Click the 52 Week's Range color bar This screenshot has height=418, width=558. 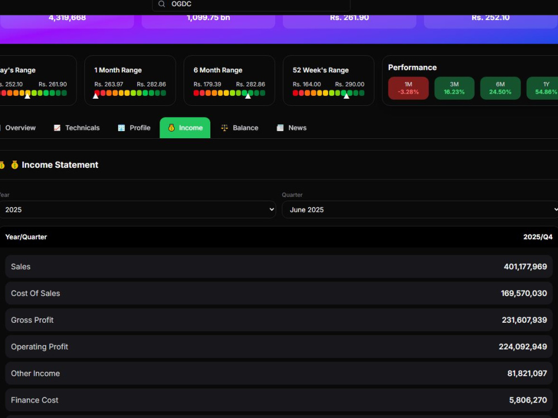(329, 93)
